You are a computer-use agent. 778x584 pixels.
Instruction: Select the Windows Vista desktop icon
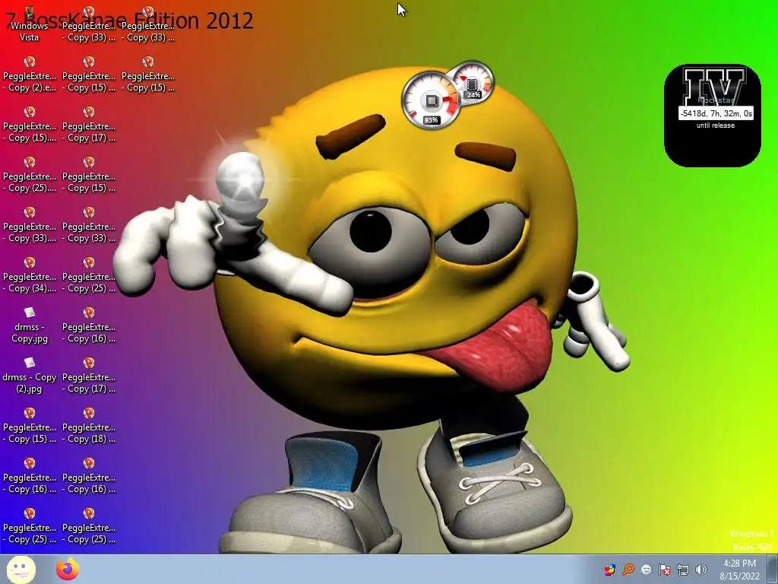[30, 24]
